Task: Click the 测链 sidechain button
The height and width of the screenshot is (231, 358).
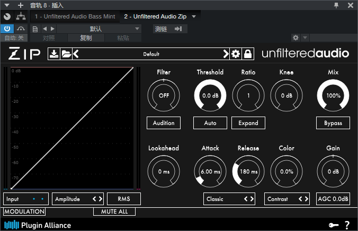Action: (161, 29)
